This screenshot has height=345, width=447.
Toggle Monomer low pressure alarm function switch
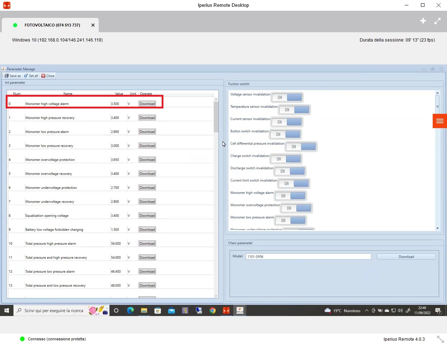pyautogui.click(x=290, y=220)
